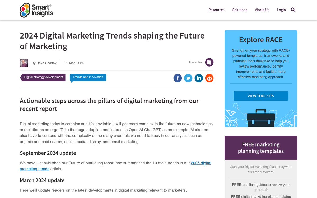
Task: Click the VIEW TOOLKITS button
Action: click(x=260, y=96)
